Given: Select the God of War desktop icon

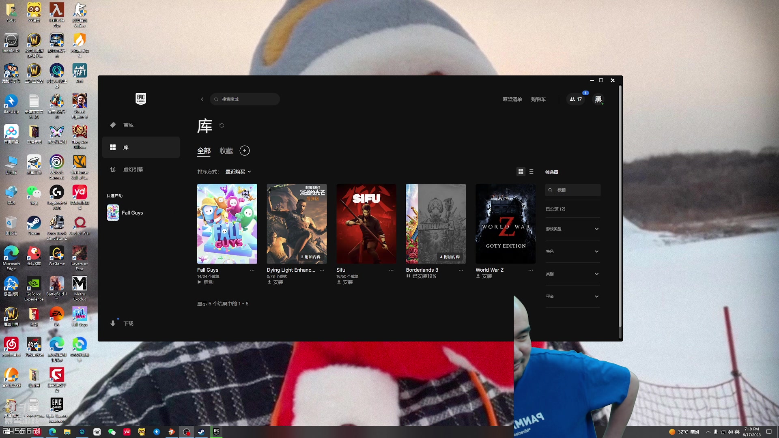Looking at the screenshot, I should pyautogui.click(x=80, y=226).
